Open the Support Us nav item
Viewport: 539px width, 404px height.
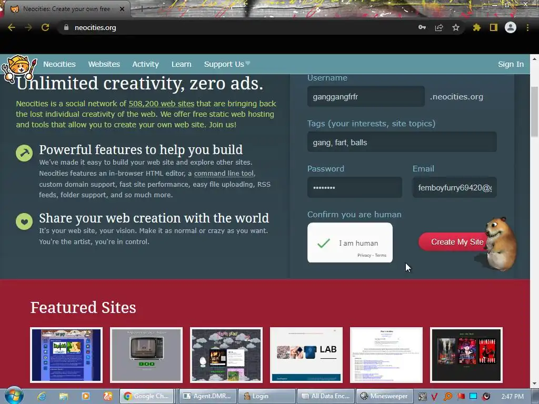pos(227,64)
